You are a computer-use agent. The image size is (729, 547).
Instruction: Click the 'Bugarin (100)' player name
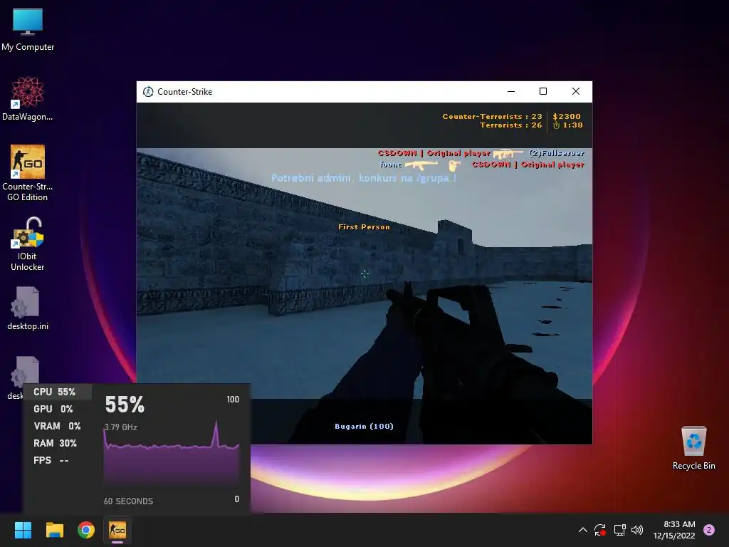pyautogui.click(x=364, y=426)
